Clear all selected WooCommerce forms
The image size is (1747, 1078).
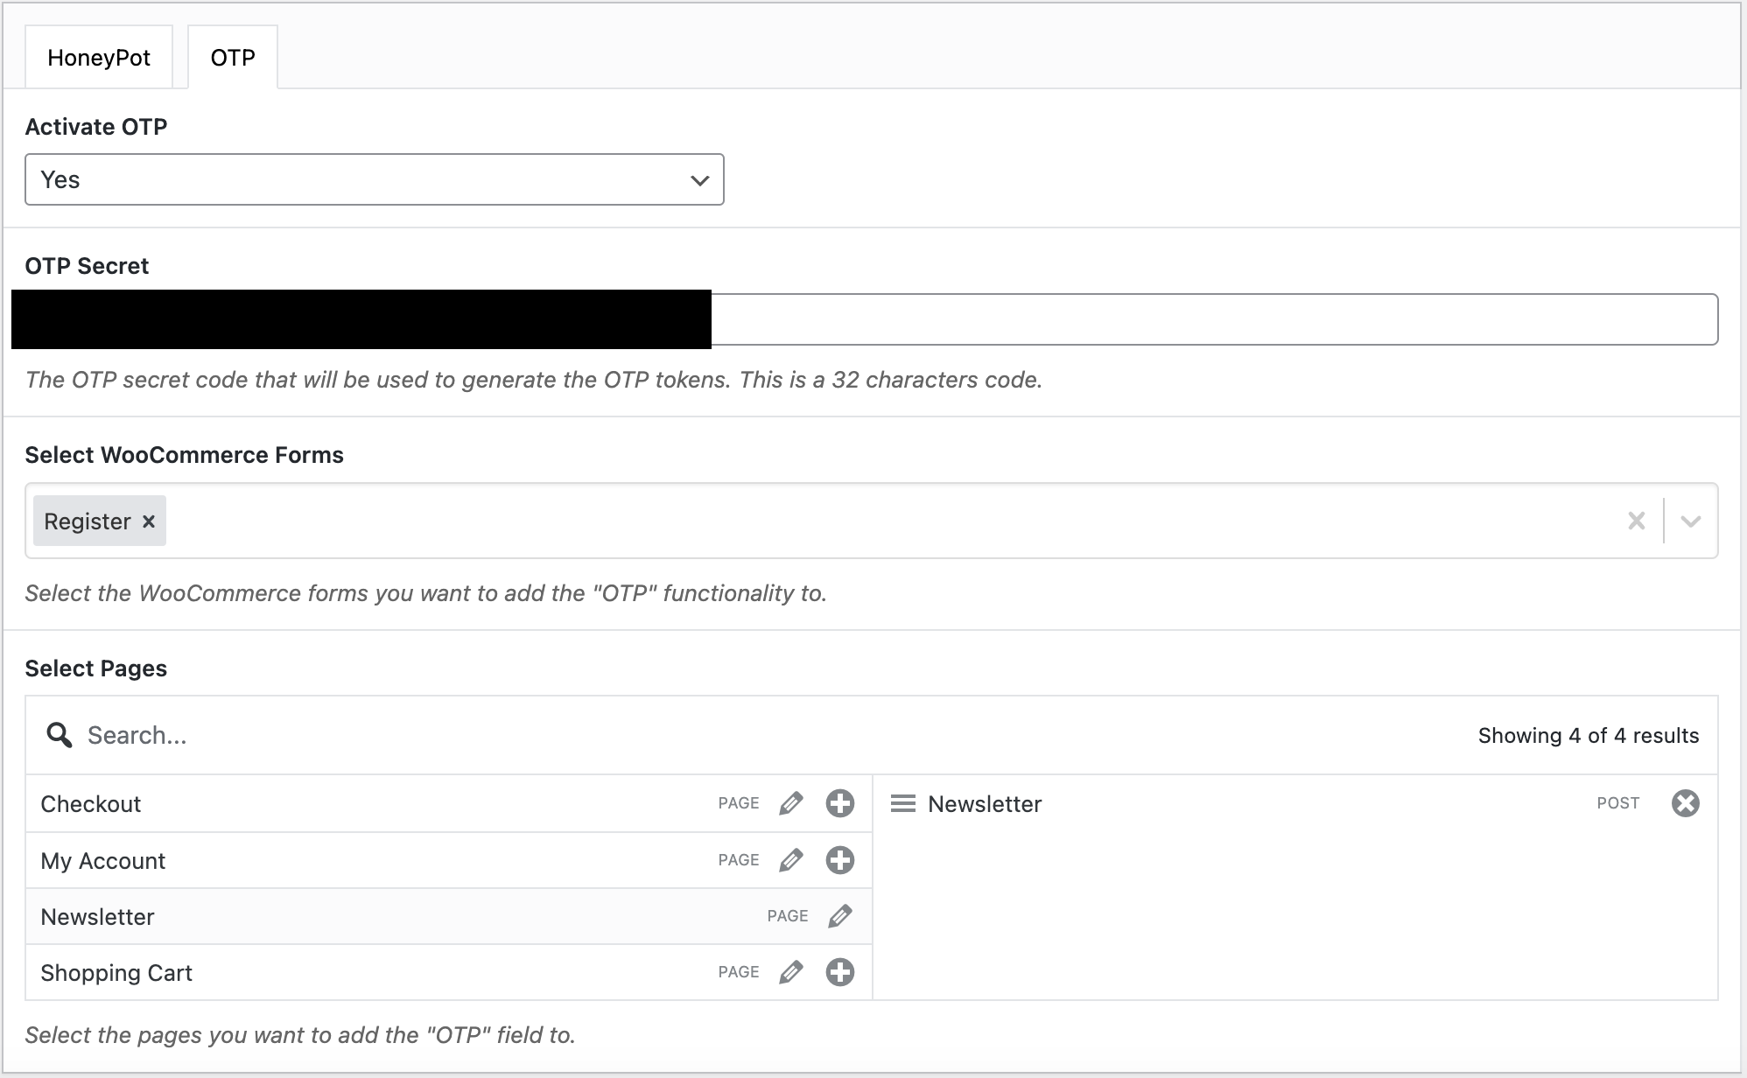tap(1636, 521)
